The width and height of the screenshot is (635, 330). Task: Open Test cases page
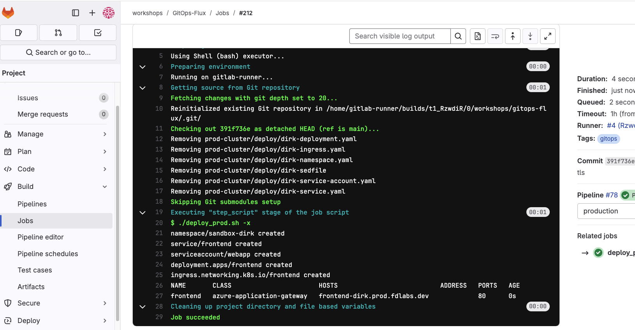click(x=56, y=270)
